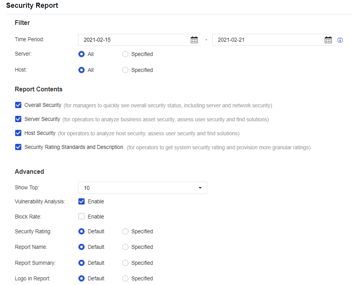Choose Specified for Report Name
Screen dimensions: 352x285
click(x=125, y=247)
